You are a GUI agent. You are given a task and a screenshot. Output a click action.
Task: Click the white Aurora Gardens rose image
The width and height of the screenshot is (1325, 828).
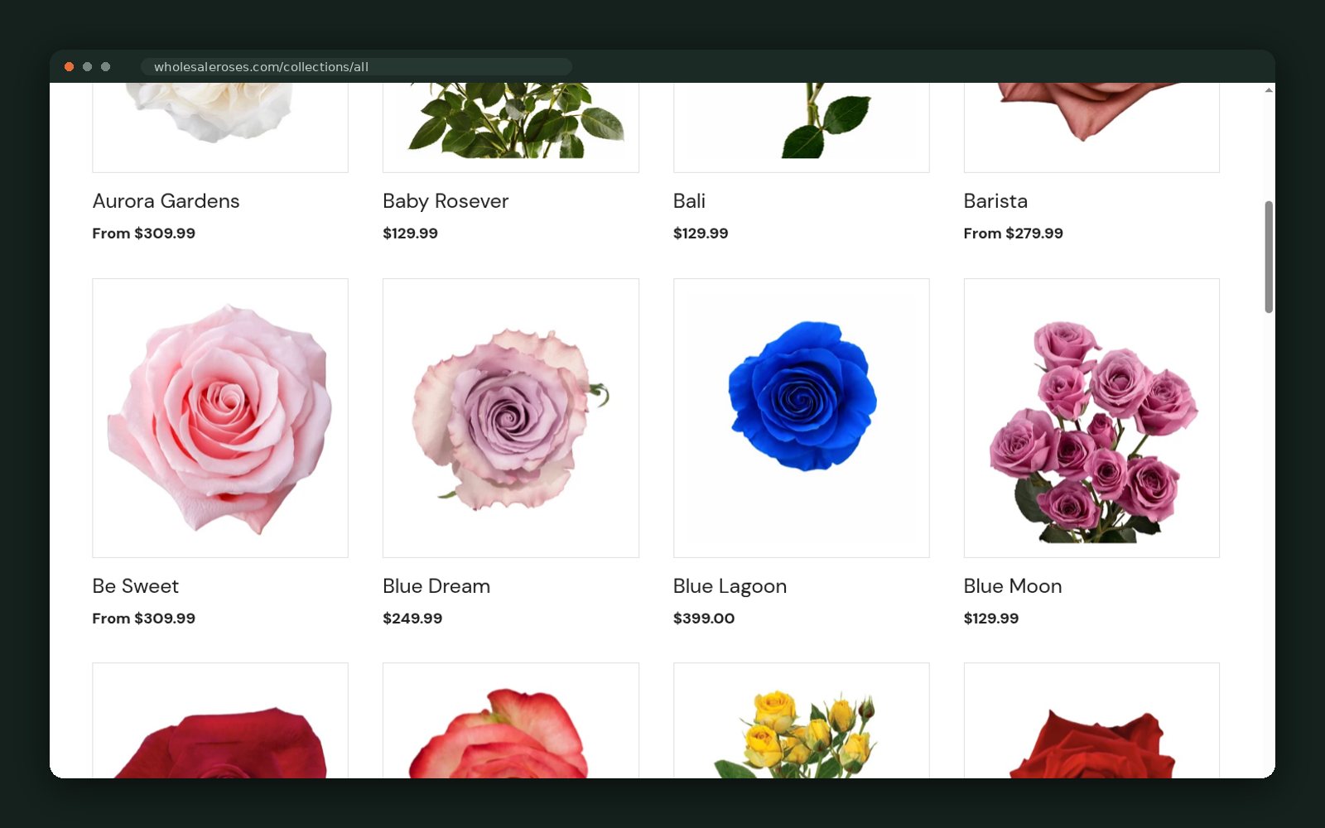tap(220, 127)
